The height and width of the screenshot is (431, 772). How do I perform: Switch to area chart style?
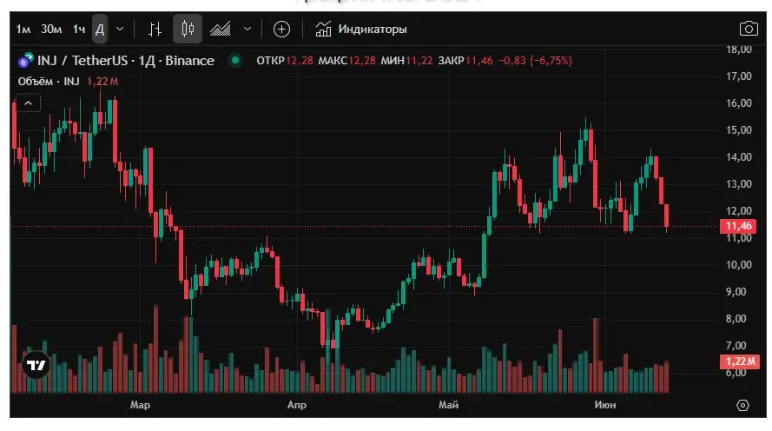[x=220, y=29]
